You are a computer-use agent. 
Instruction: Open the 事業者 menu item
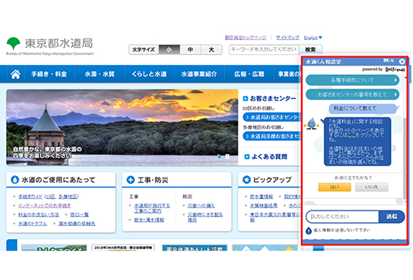[288, 74]
